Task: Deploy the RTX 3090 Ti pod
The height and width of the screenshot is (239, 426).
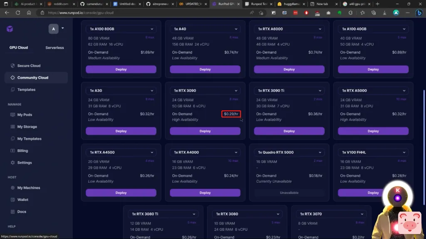Action: point(289,131)
